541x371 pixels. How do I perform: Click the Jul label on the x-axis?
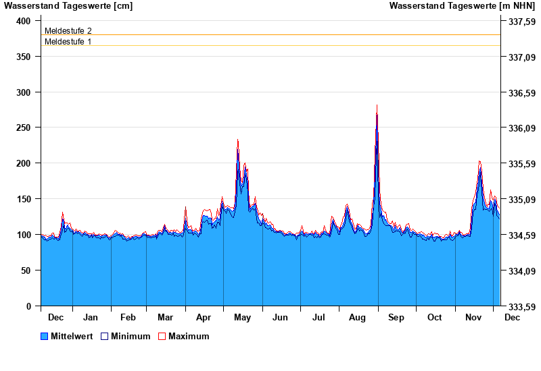pyautogui.click(x=319, y=318)
